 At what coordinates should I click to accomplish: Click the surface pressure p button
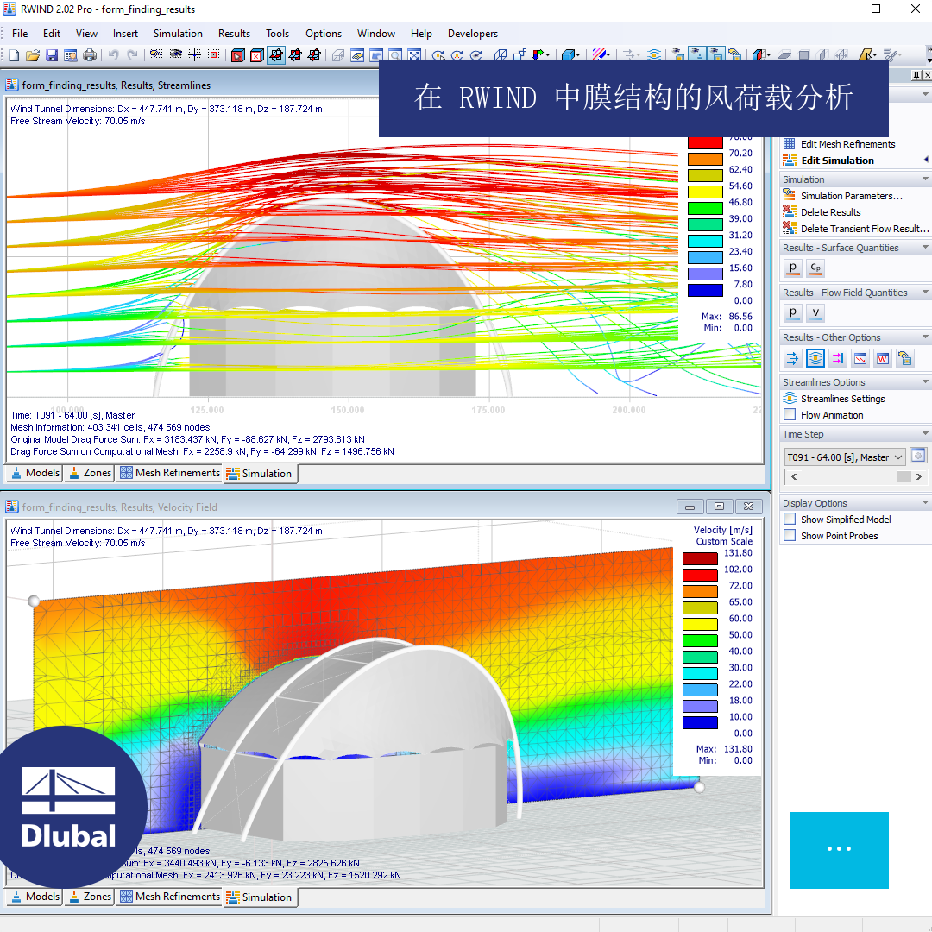coord(792,268)
